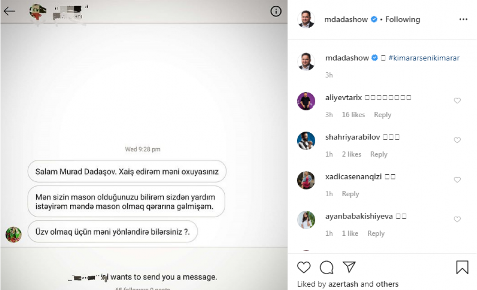Click the back arrow in the chat header

click(x=10, y=11)
